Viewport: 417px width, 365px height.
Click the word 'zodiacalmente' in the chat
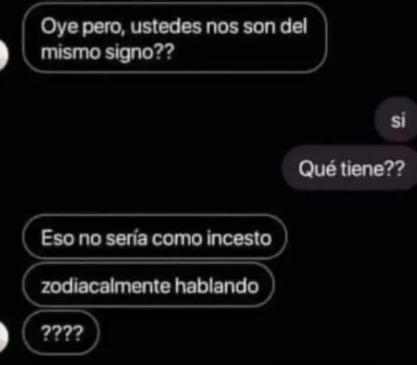point(105,286)
